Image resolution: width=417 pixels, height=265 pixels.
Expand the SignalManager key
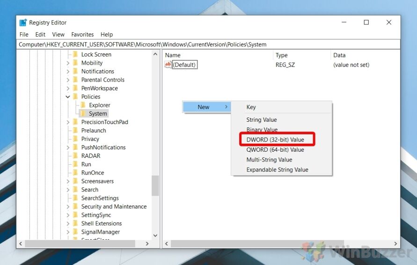68,232
